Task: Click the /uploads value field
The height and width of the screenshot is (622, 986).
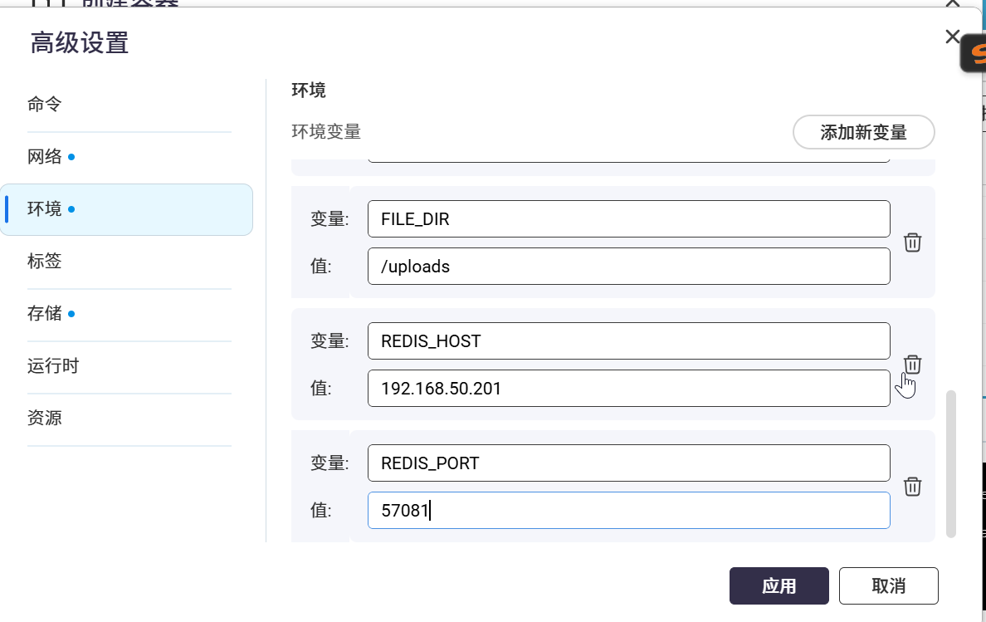Action: click(x=628, y=267)
